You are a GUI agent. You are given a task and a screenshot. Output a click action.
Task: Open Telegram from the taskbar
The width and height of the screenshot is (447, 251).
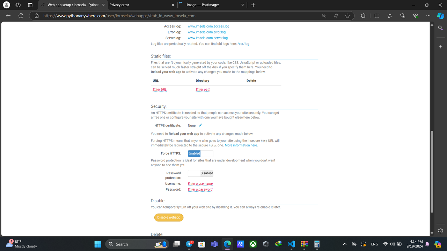tap(189, 244)
